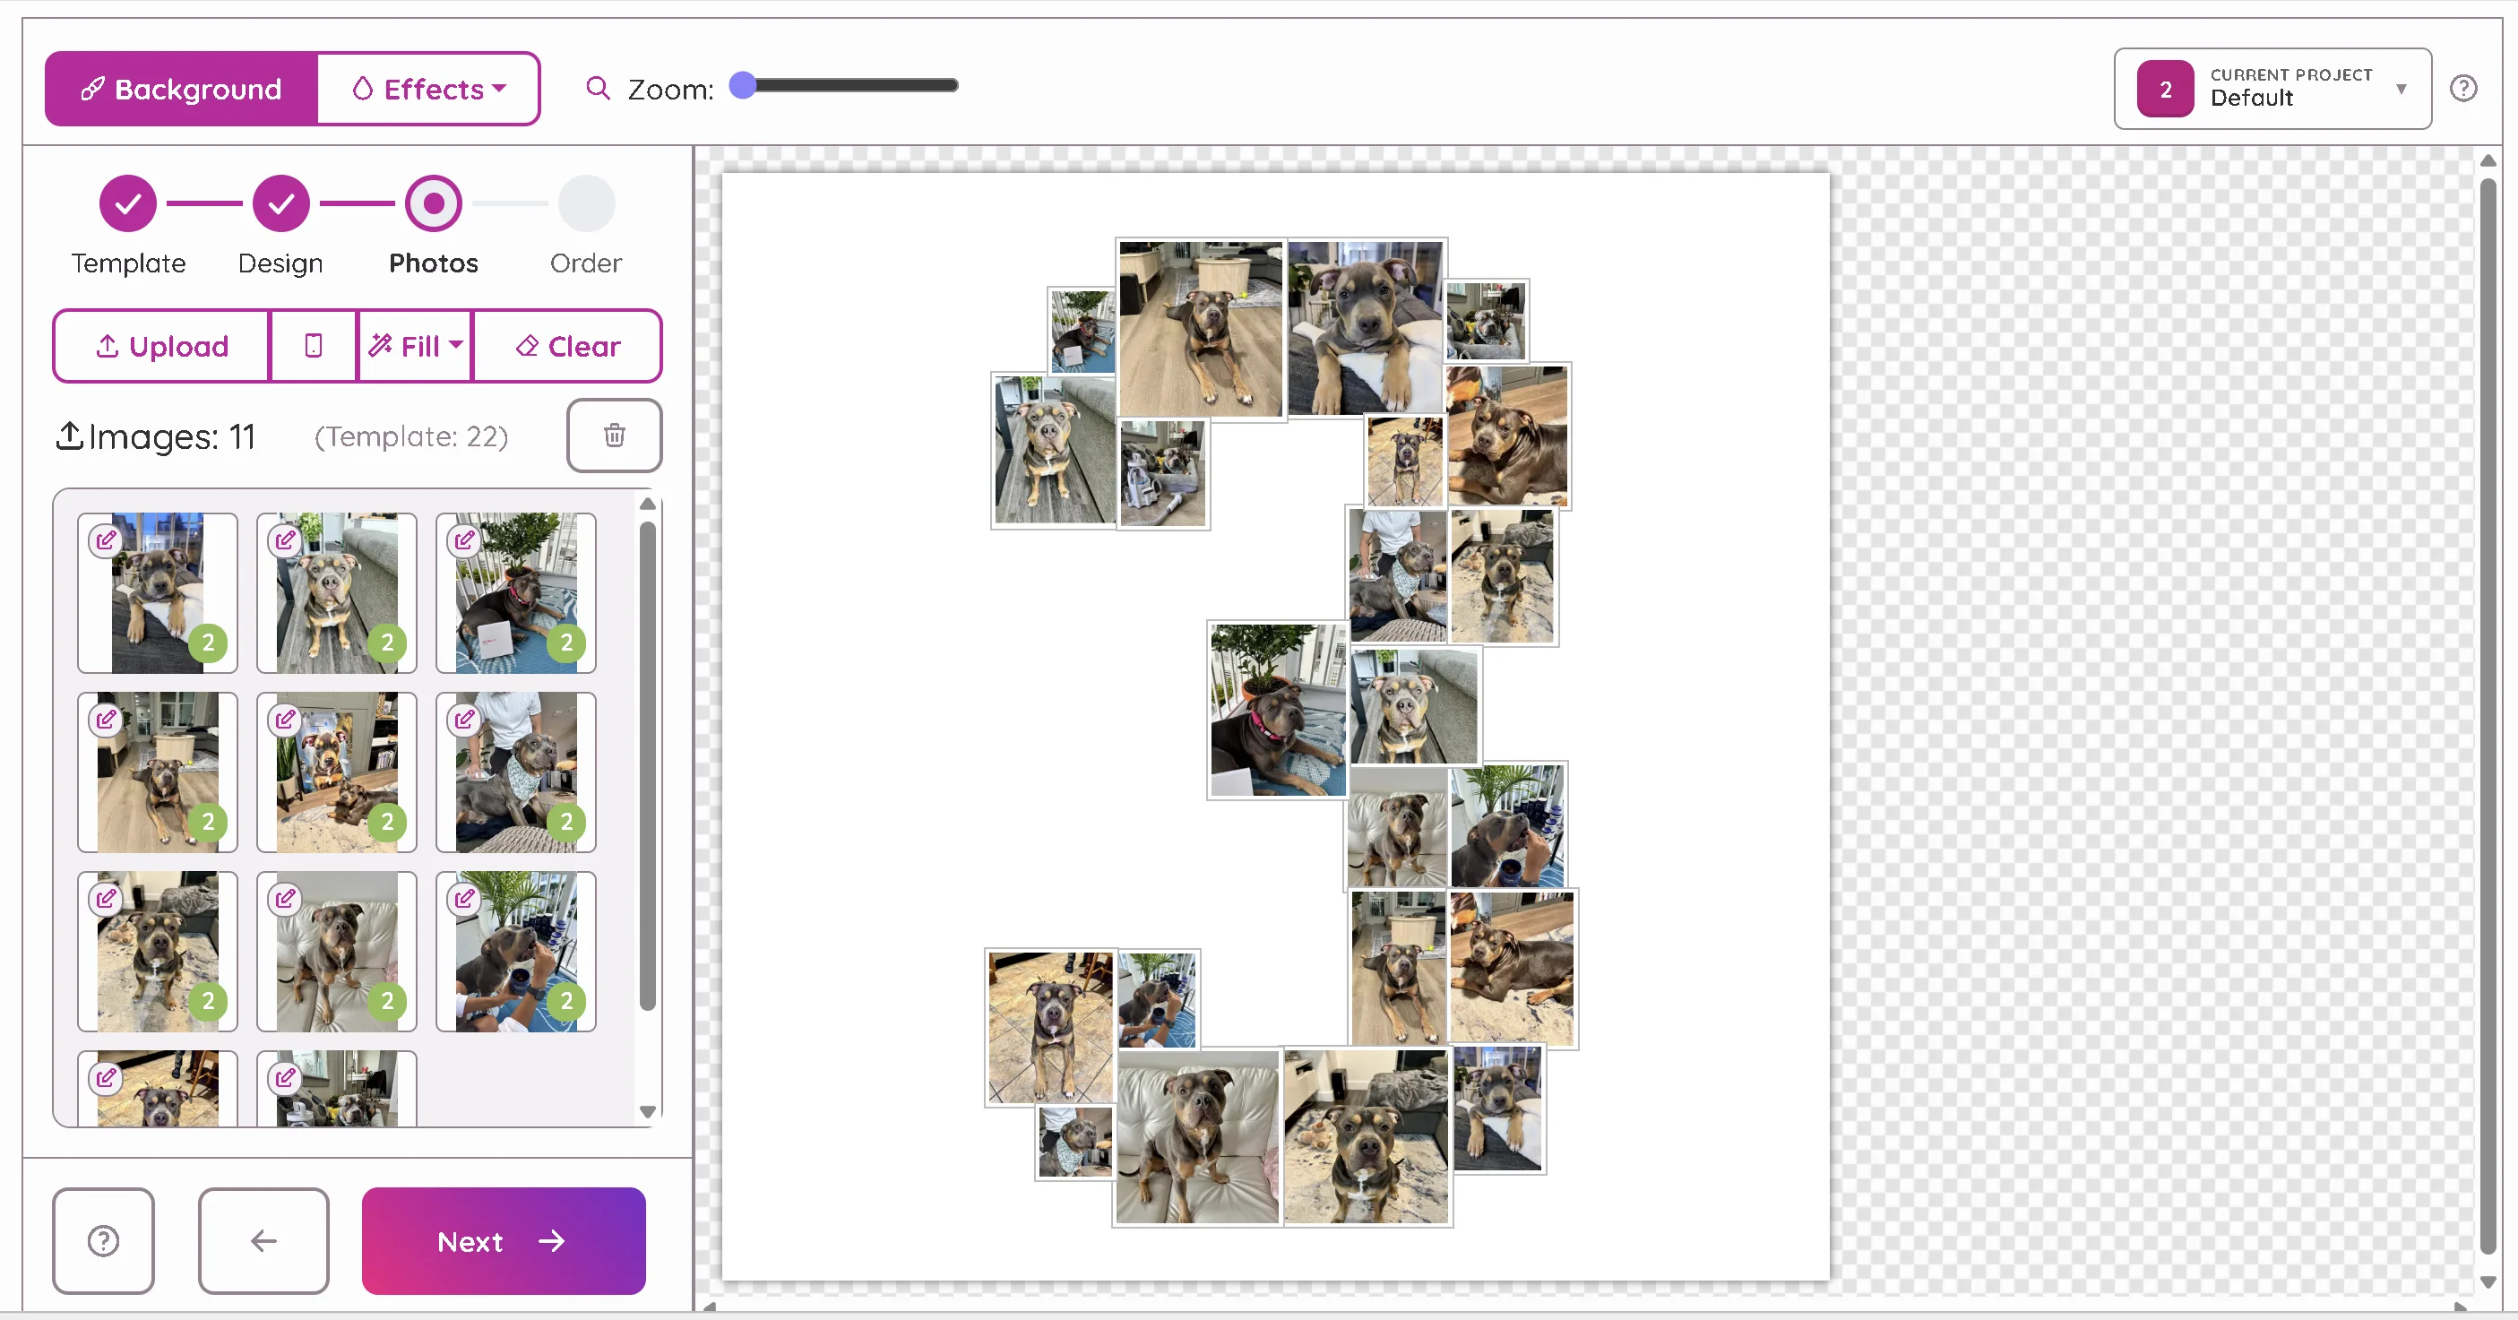
Task: Open the Fill dropdown
Action: (415, 346)
